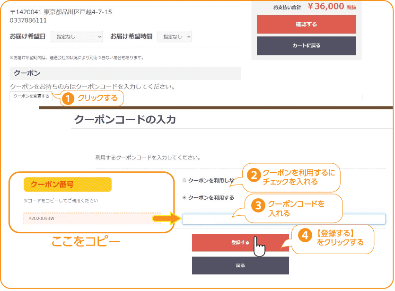Click the orange step 3 number badge
Image resolution: width=395 pixels, height=291 pixels.
coord(258,206)
